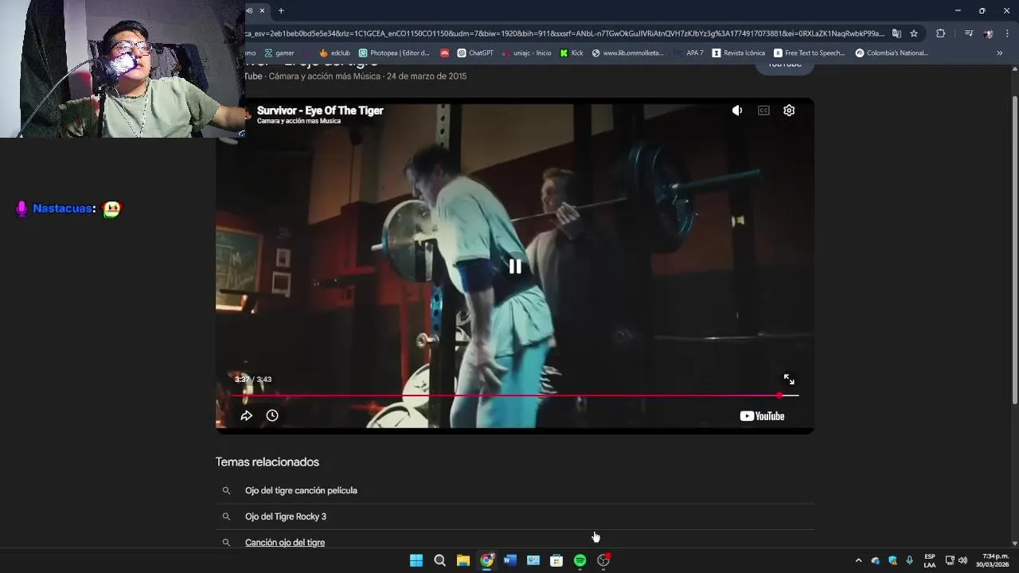Open the uniajc - Inicio bookmark
This screenshot has width=1019, height=573.
tap(526, 53)
